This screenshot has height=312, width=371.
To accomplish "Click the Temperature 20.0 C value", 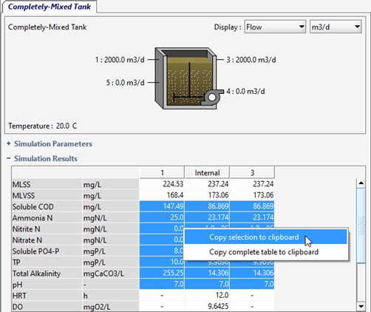I will (x=67, y=126).
